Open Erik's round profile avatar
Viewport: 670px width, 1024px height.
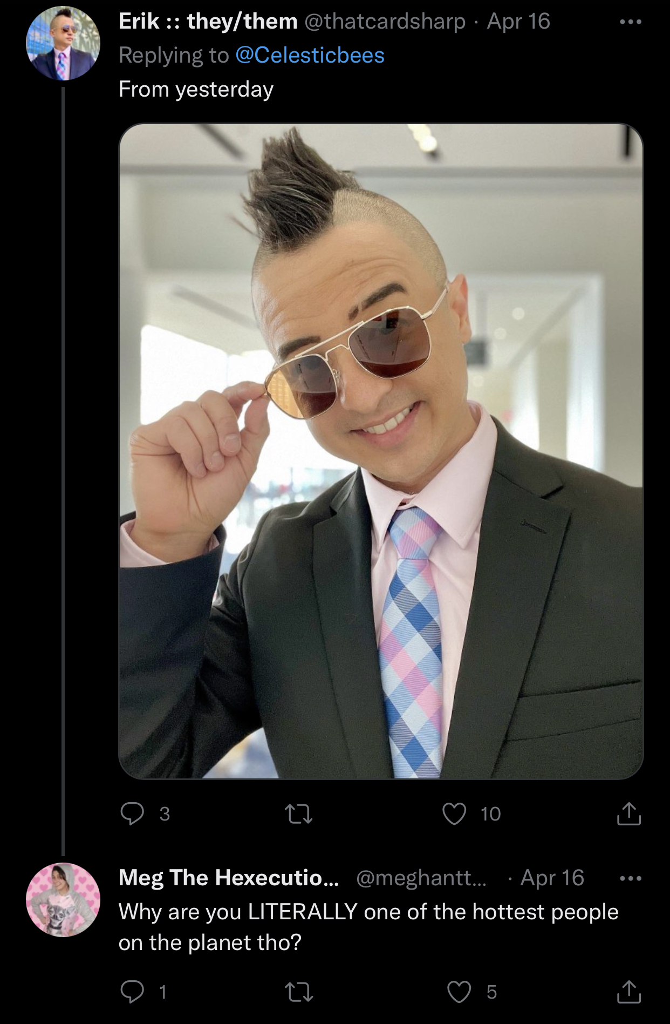[x=63, y=43]
